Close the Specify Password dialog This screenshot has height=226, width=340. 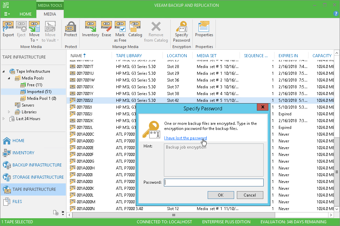tap(263, 107)
